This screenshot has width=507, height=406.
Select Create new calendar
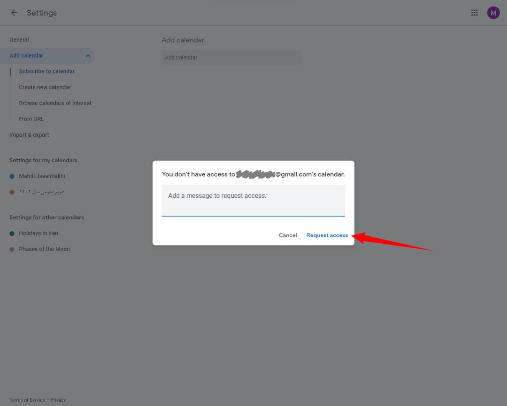tap(45, 87)
